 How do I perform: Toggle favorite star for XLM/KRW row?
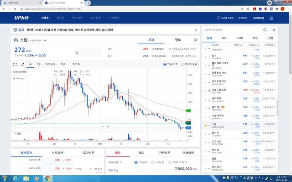tap(206, 117)
